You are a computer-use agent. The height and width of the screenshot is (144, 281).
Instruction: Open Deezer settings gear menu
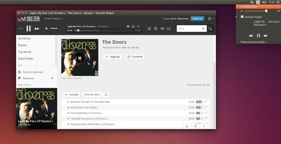209,19
